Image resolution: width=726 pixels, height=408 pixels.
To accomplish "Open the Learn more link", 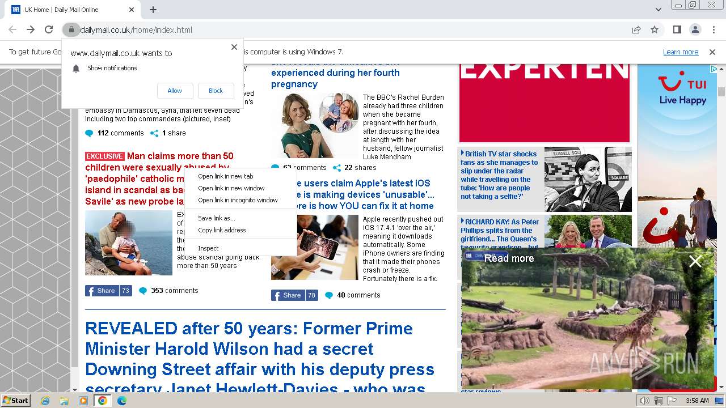I will [681, 52].
